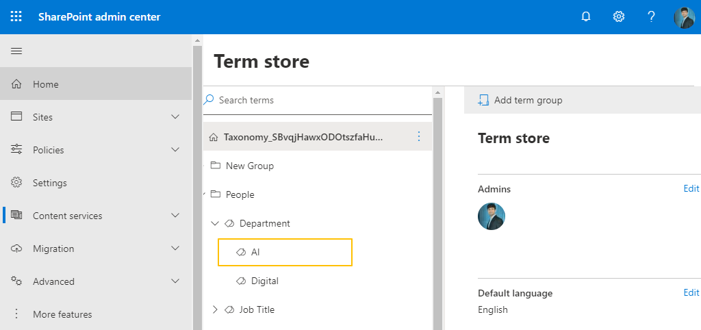Collapse the Department term set

tap(215, 223)
